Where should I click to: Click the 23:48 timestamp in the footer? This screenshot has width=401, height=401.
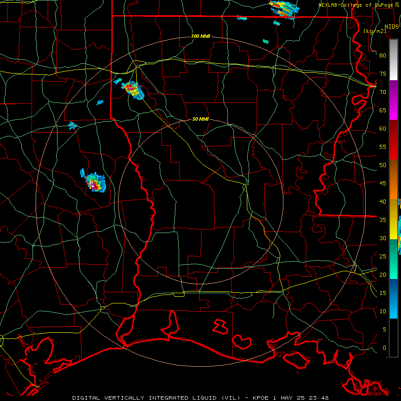point(319,398)
